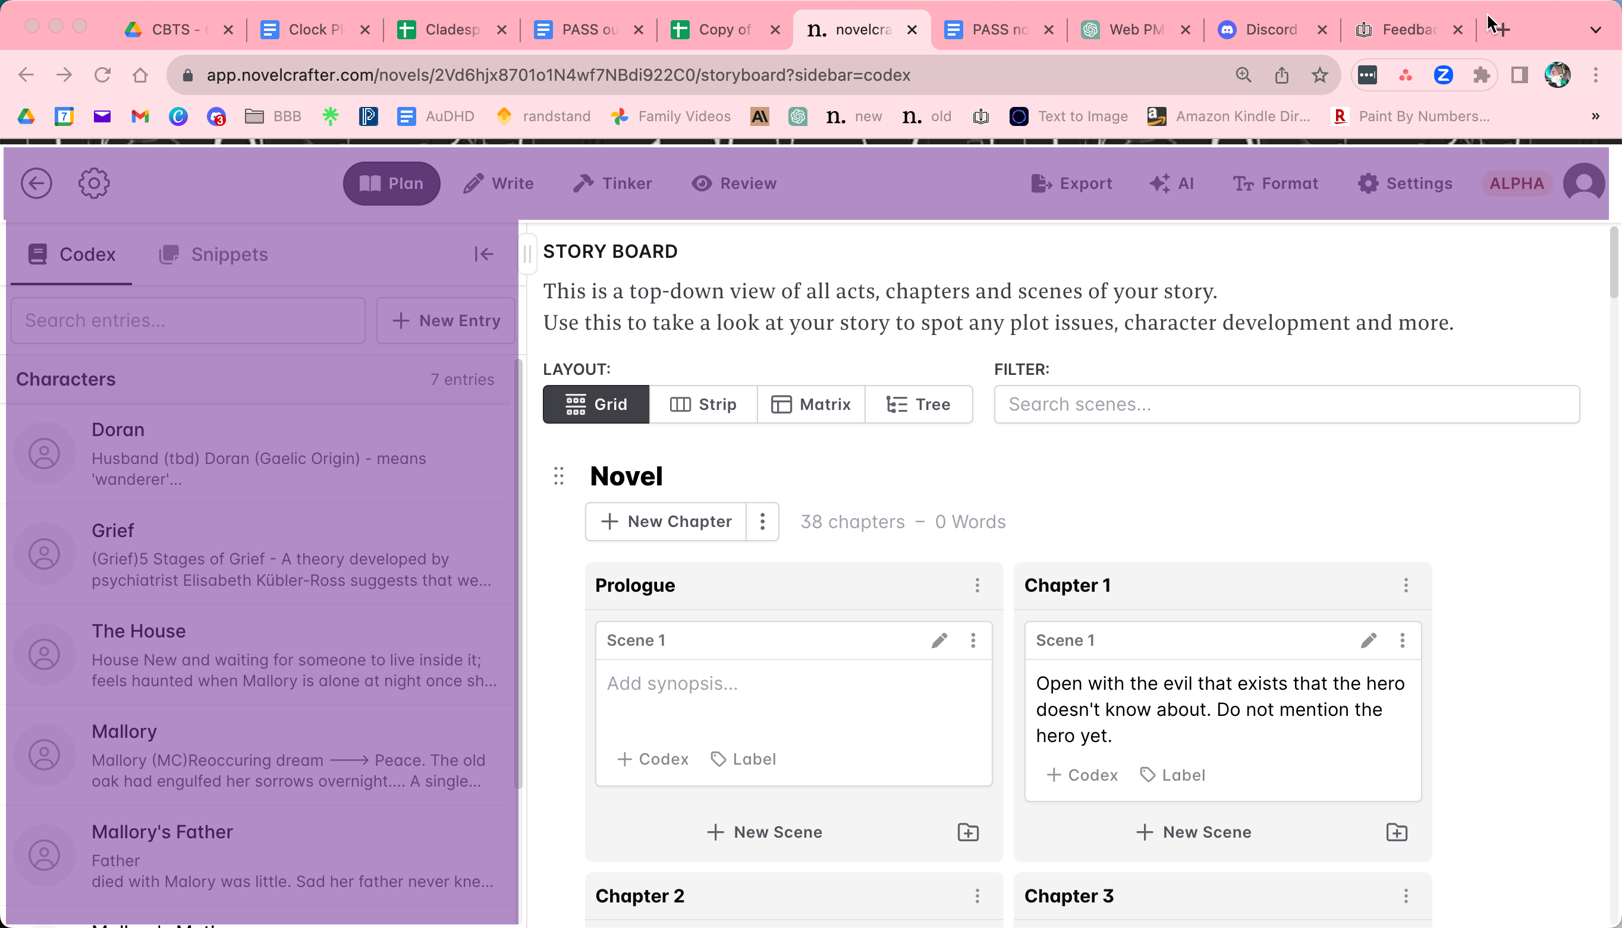Open Chapter 1 Scene 1 three-dot menu
The image size is (1622, 928).
tap(1403, 640)
